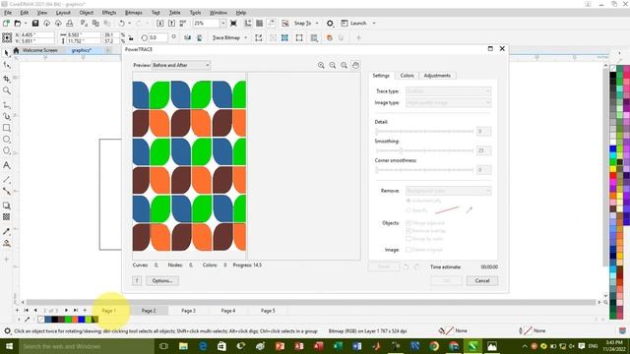The height and width of the screenshot is (354, 630).
Task: Select the Crop tool in toolbox
Action: click(x=7, y=79)
